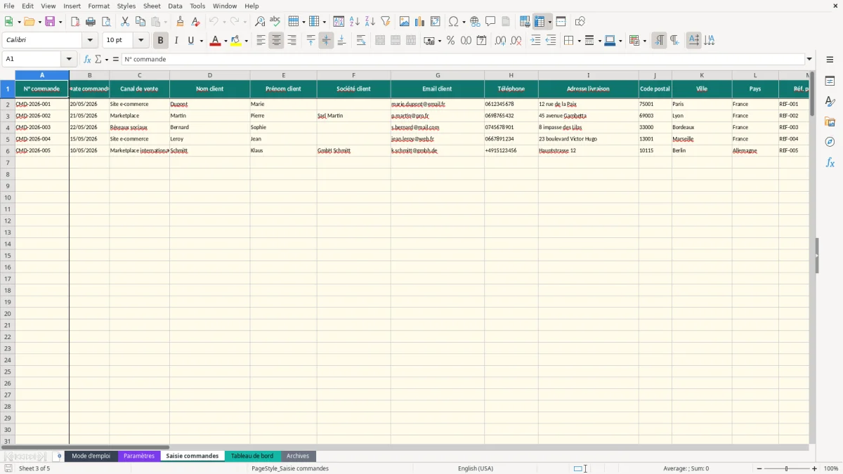
Task: Click the PageStyle_Saisie commandes status field
Action: (290, 468)
